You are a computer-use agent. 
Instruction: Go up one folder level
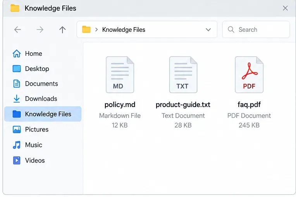point(62,29)
